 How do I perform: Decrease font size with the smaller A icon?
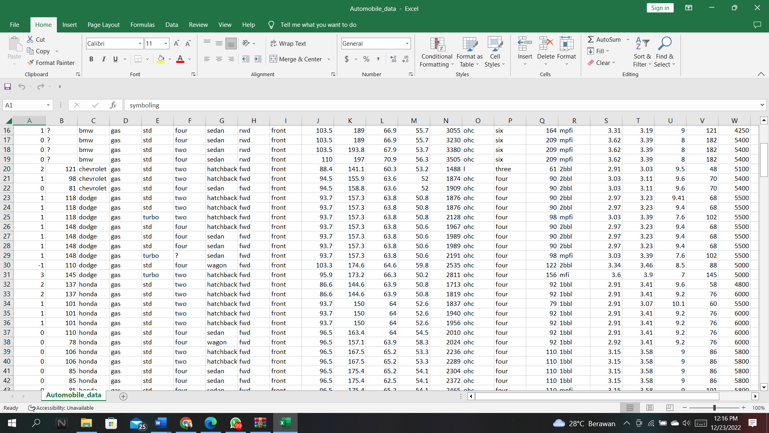click(x=188, y=43)
